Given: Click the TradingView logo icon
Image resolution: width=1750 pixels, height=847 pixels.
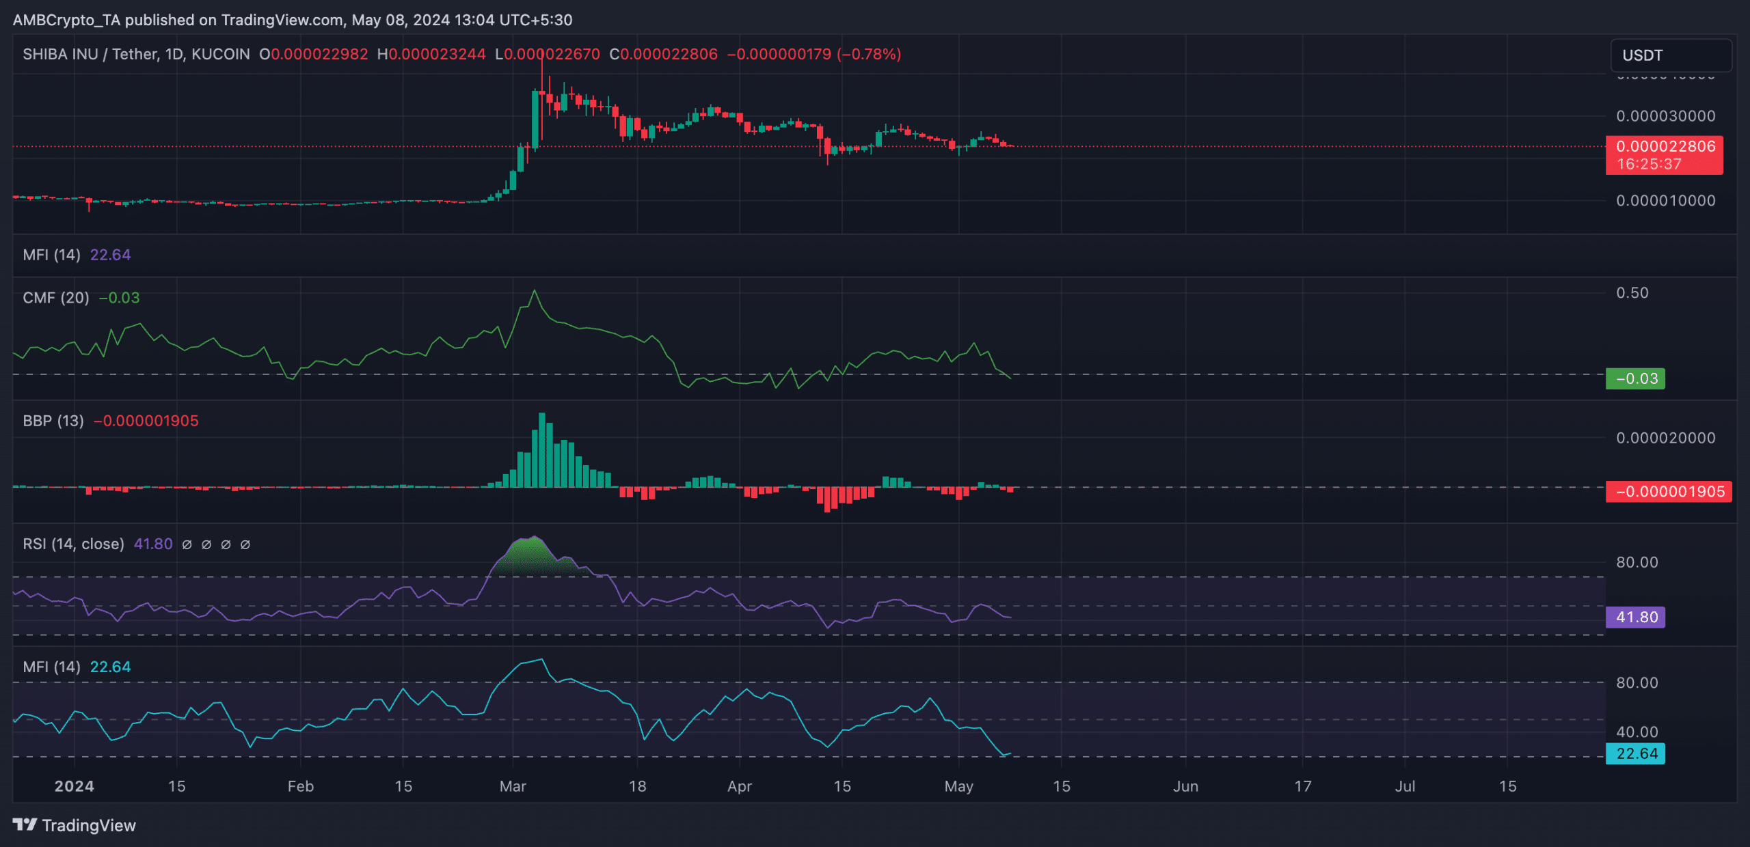Looking at the screenshot, I should pos(25,824).
